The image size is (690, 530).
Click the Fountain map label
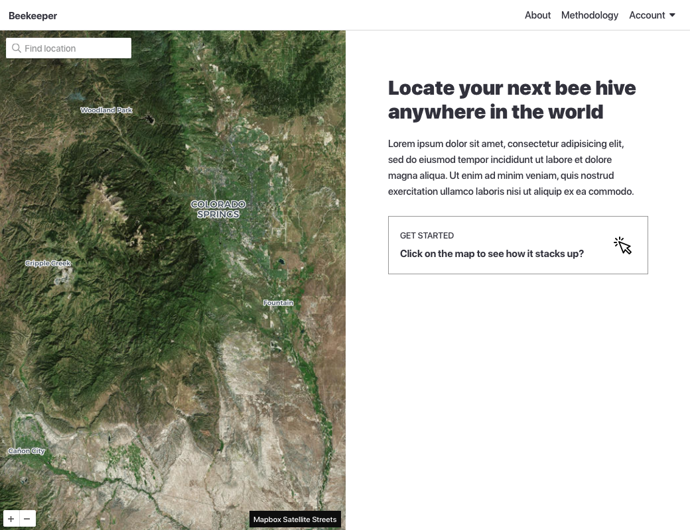click(x=278, y=303)
